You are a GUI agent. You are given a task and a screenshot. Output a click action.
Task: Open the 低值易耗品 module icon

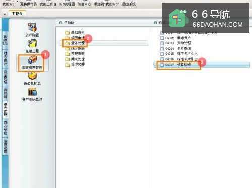[x=32, y=78]
